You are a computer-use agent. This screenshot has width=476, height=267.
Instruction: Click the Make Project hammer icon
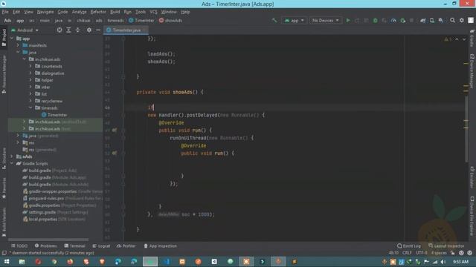274,20
